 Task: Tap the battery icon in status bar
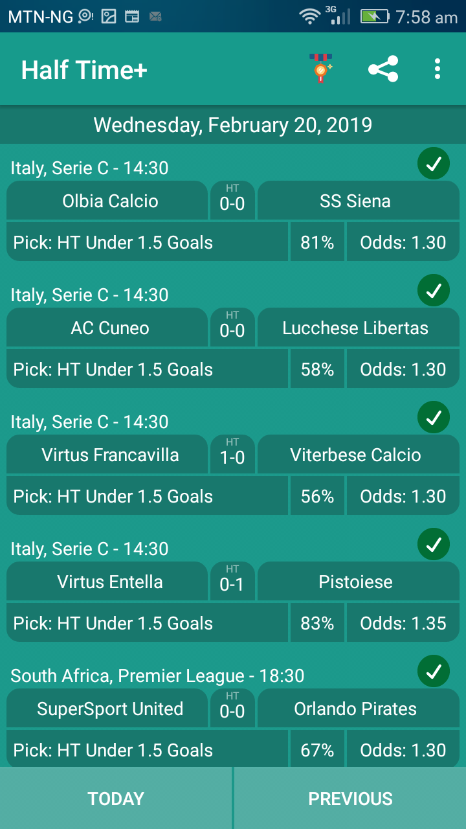point(374,17)
